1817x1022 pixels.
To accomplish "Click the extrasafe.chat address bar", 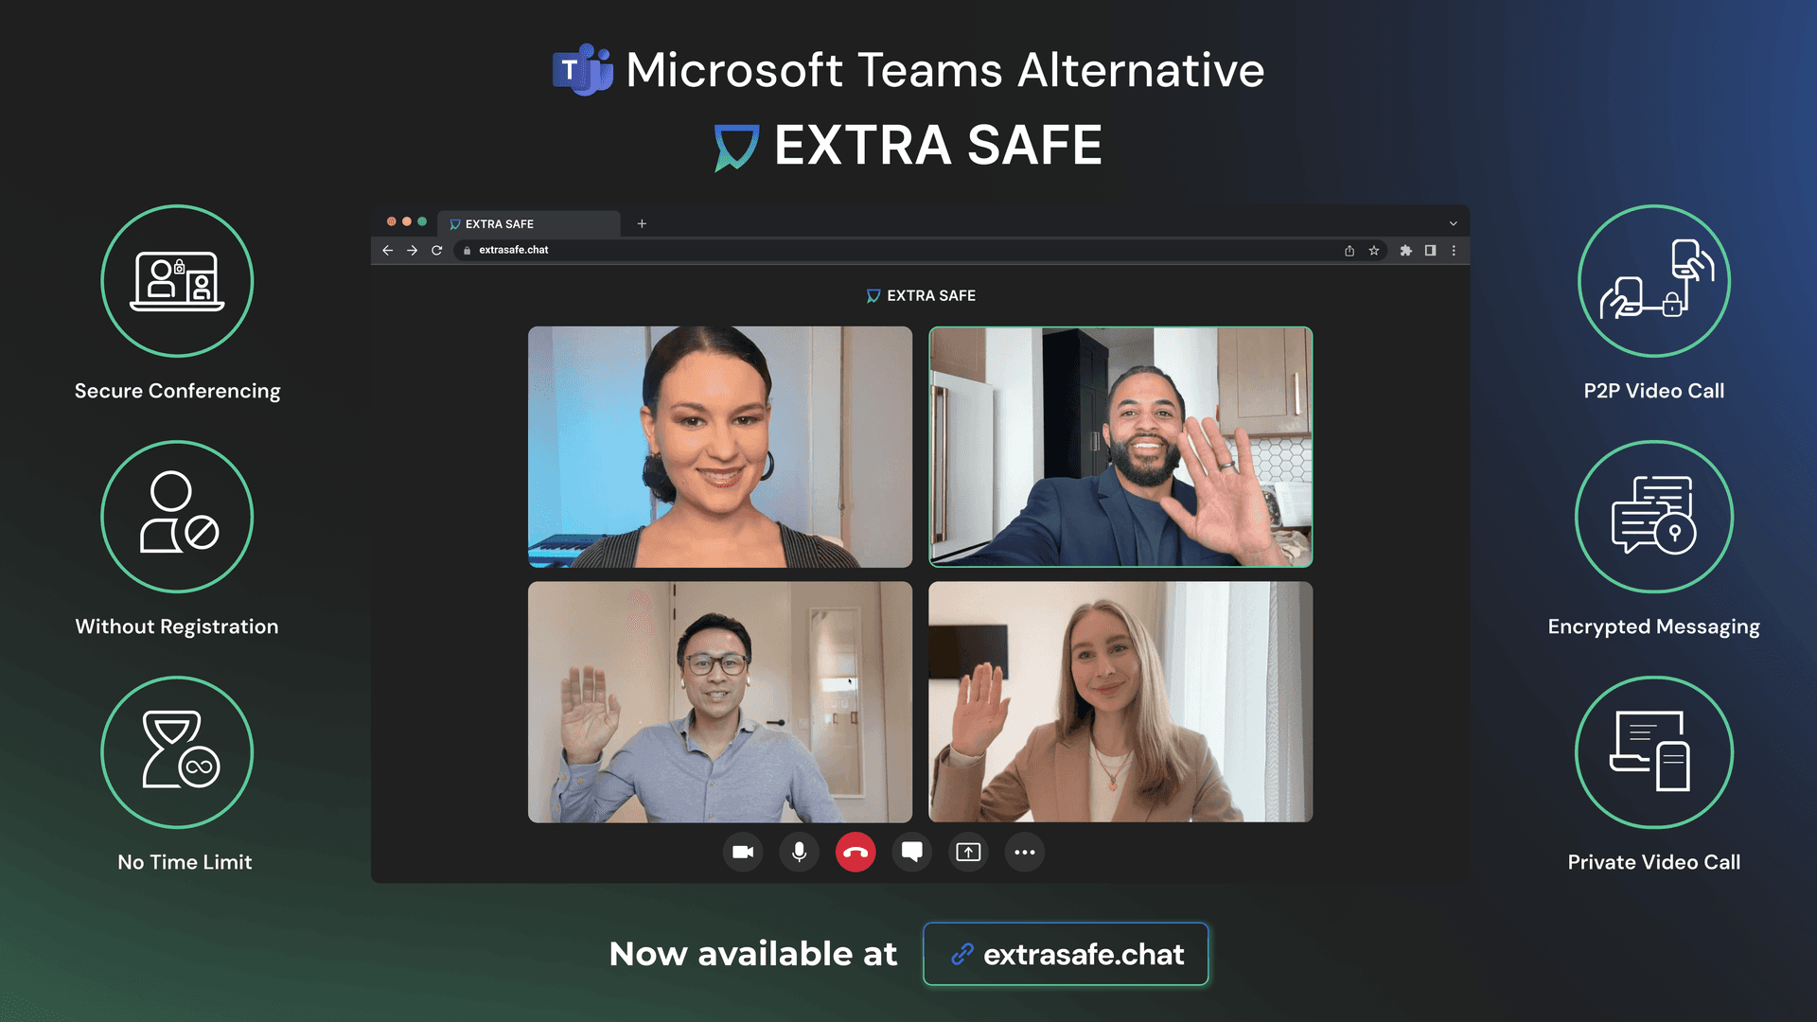I will click(920, 250).
